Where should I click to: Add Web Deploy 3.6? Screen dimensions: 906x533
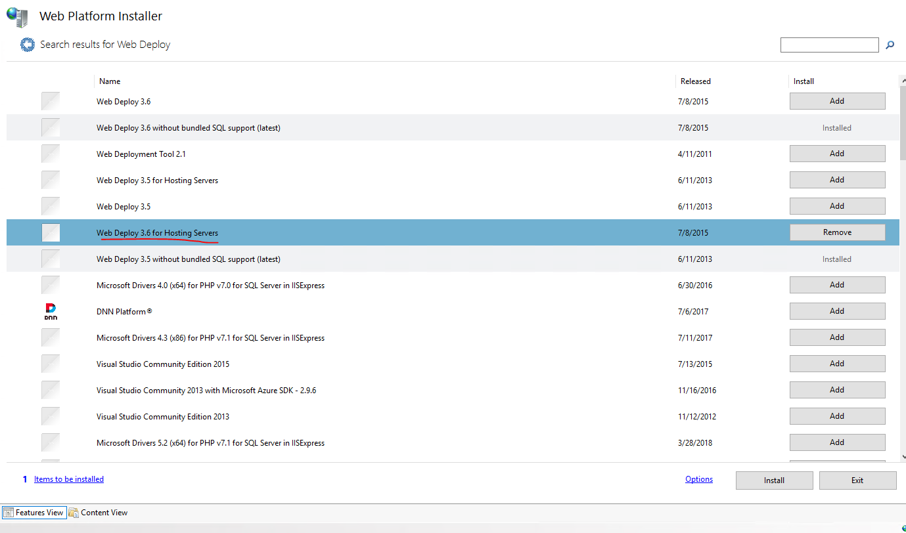click(x=837, y=101)
